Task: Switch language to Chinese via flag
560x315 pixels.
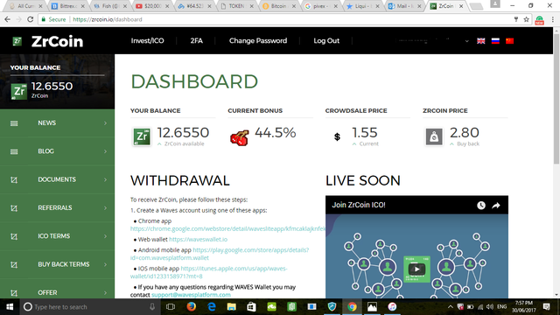Action: pyautogui.click(x=509, y=41)
